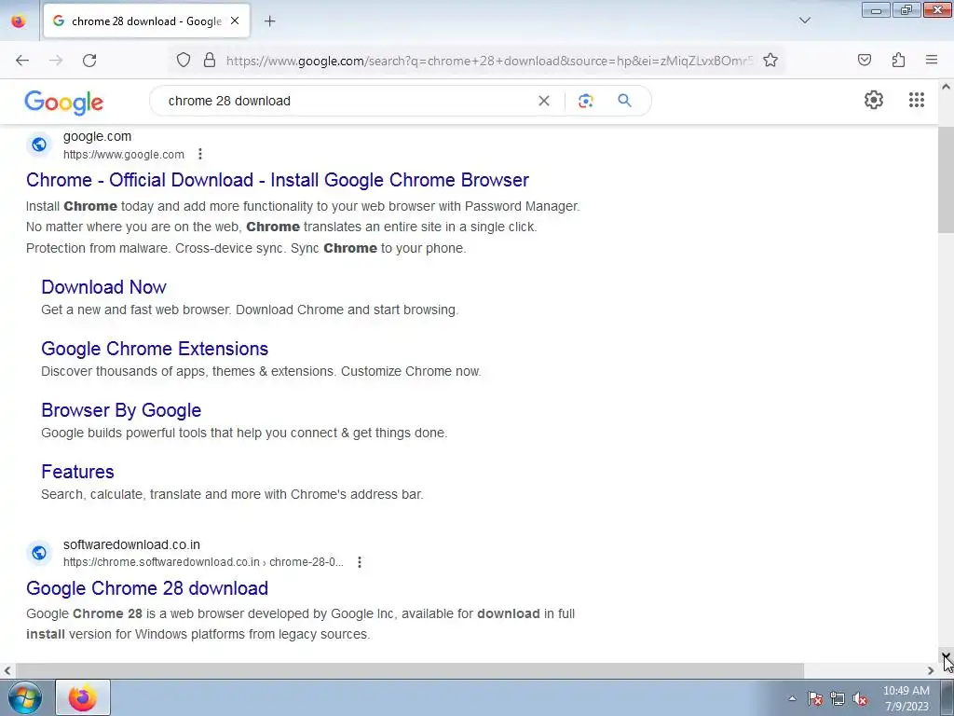954x716 pixels.
Task: Open three-dot menu beside google.com result
Action: click(200, 154)
